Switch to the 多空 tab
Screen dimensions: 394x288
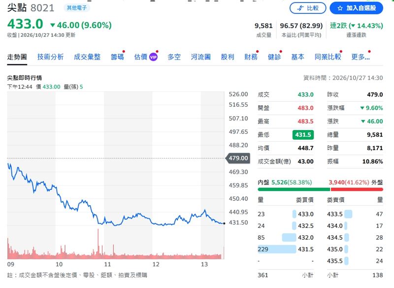coord(174,57)
